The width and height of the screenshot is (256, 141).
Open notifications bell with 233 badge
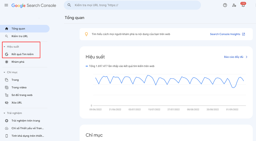pyautogui.click(x=243, y=5)
